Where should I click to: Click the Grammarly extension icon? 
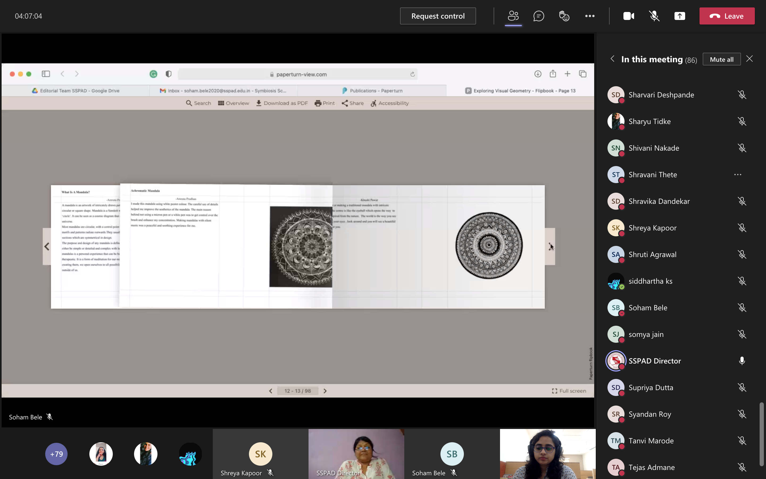[x=153, y=74]
